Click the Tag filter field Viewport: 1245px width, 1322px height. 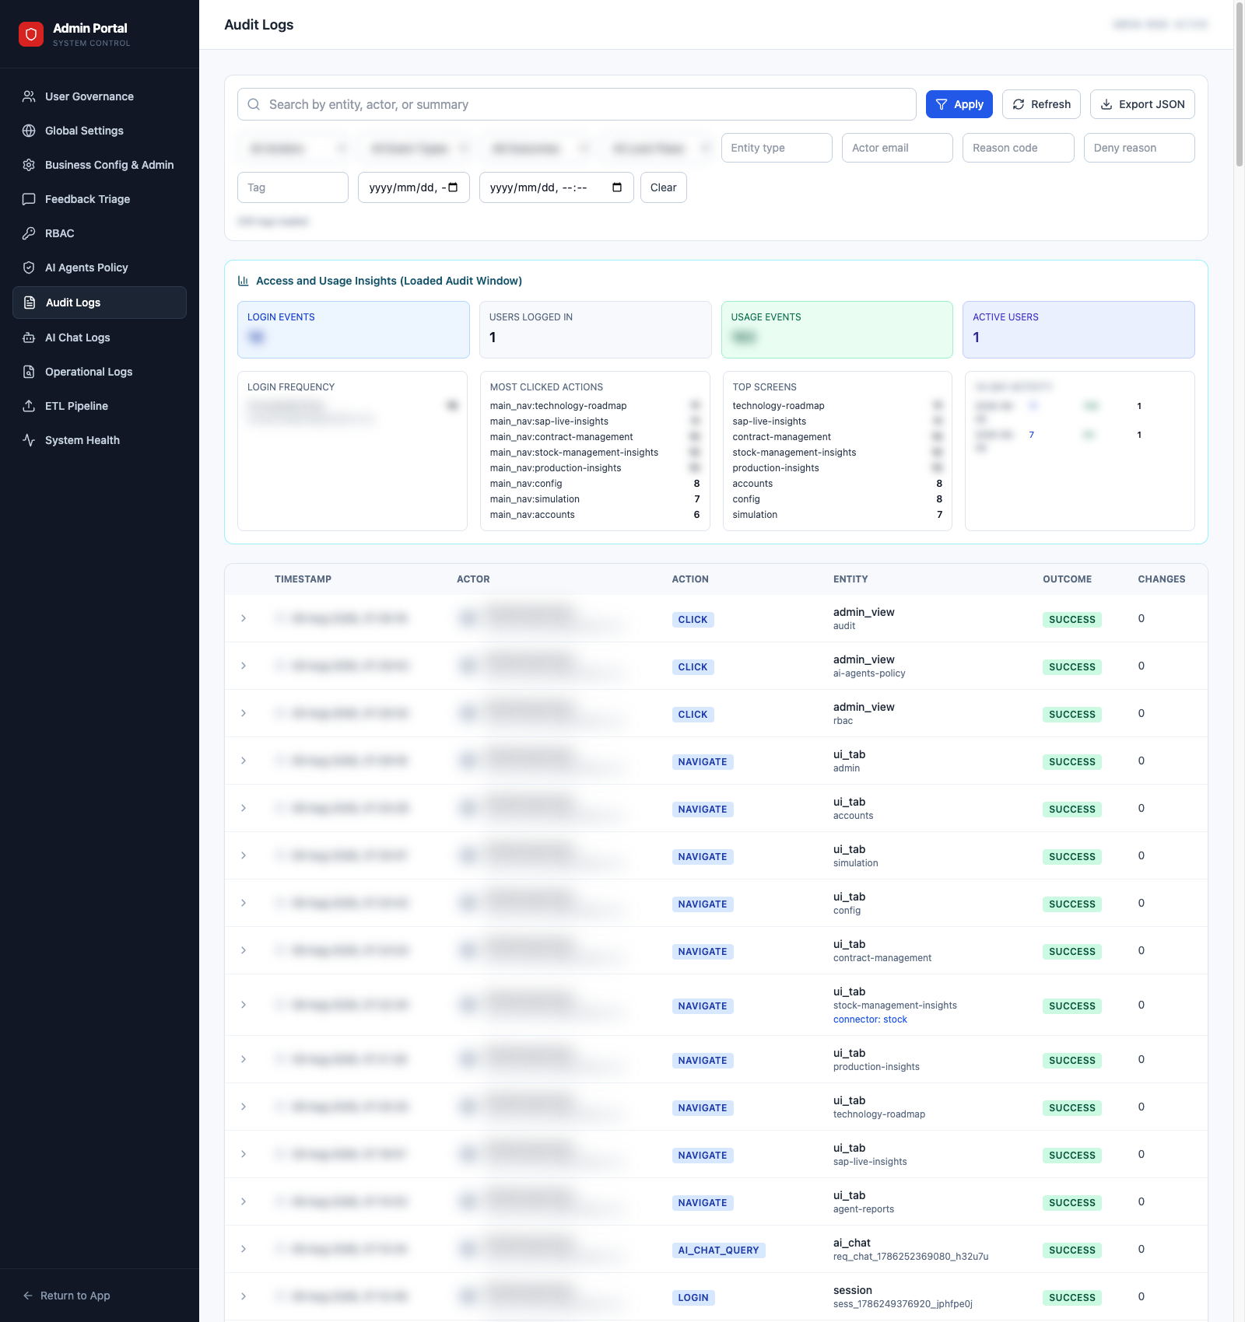(293, 187)
